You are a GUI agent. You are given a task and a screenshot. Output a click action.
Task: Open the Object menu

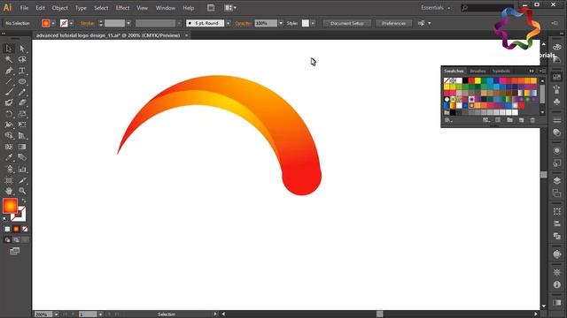pyautogui.click(x=60, y=8)
